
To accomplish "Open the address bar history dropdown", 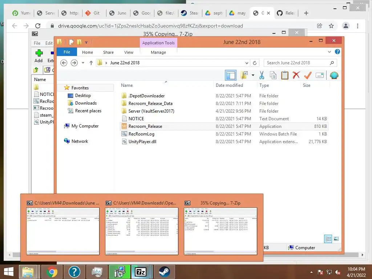I will pyautogui.click(x=247, y=63).
